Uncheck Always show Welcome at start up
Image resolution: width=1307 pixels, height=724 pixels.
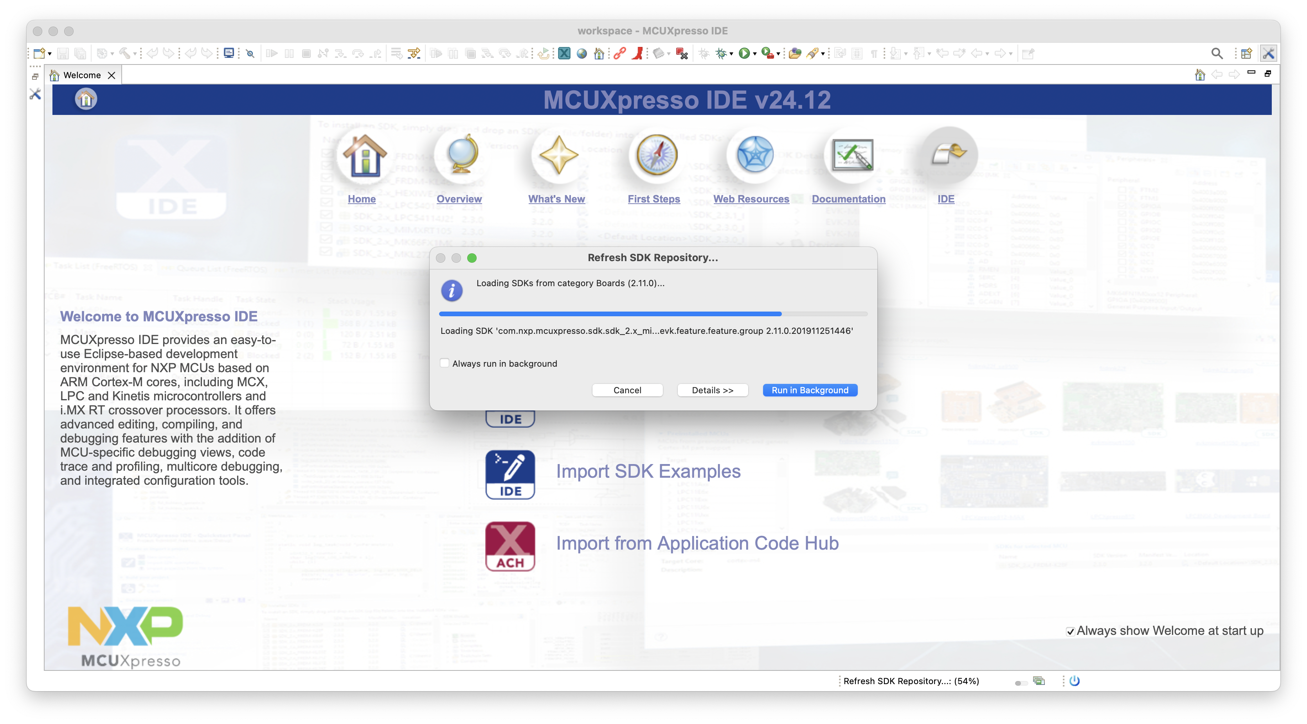click(1070, 632)
